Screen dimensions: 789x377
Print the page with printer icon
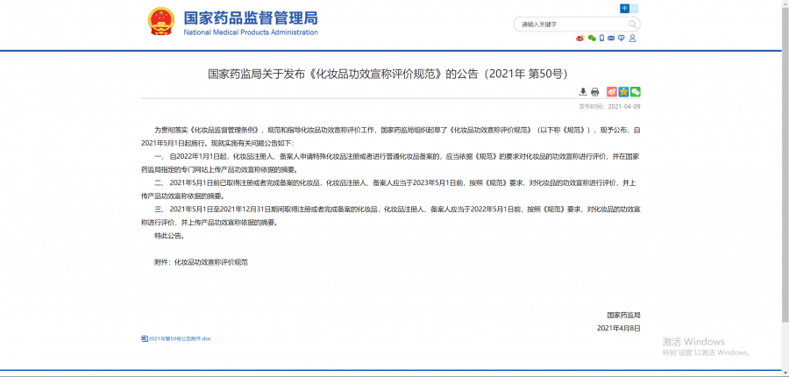594,92
